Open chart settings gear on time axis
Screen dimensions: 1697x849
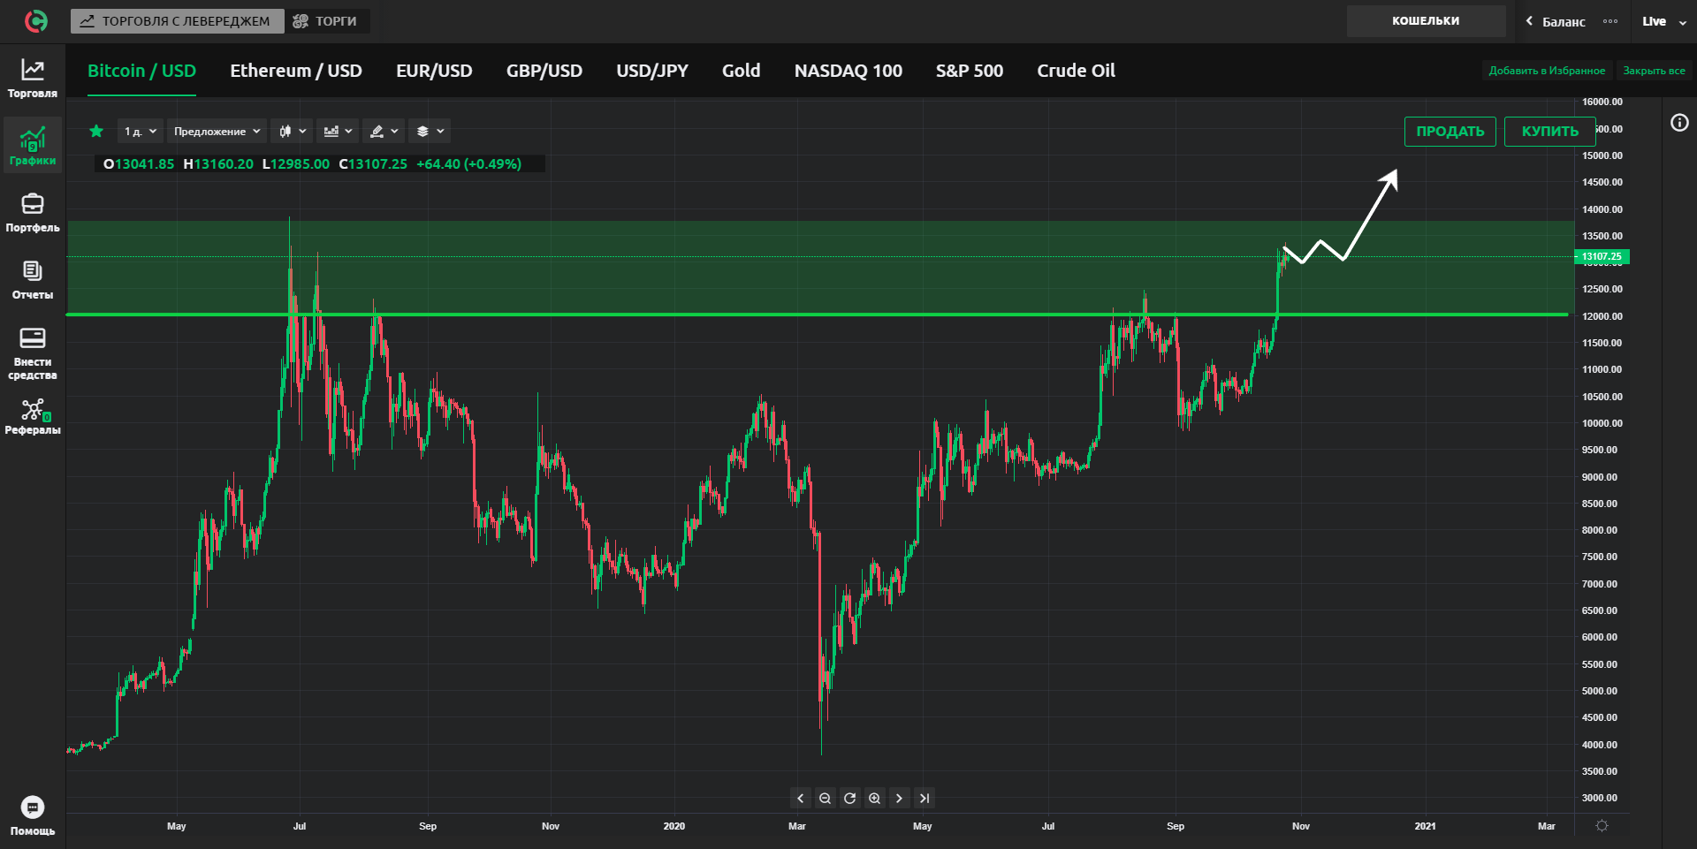1602,826
